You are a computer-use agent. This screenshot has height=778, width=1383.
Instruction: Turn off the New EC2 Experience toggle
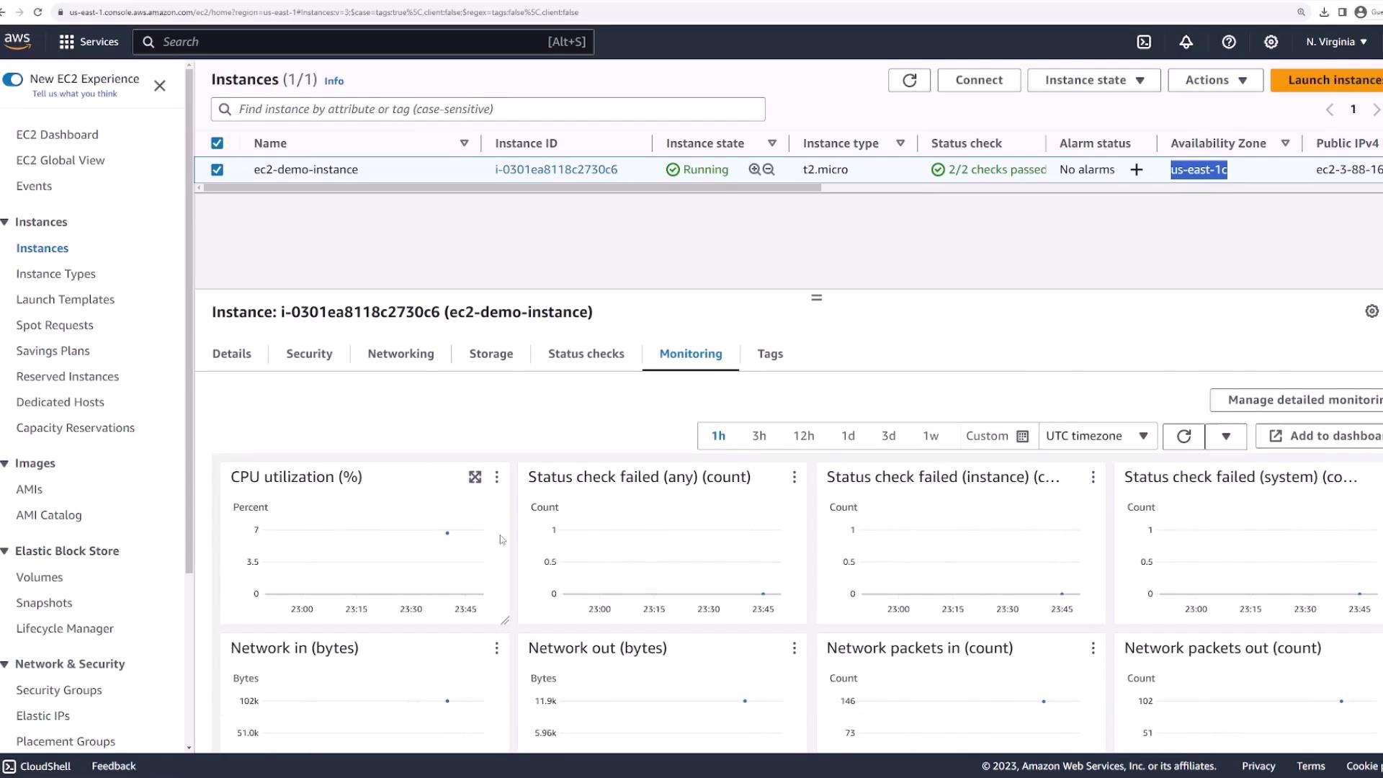[x=13, y=79]
